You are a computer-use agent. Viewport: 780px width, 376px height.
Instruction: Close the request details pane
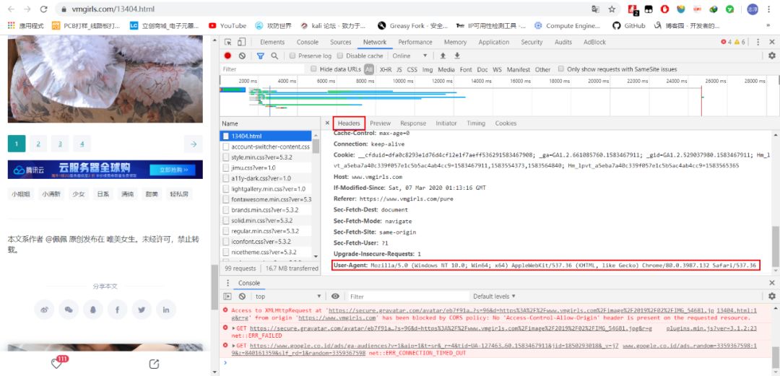click(327, 123)
